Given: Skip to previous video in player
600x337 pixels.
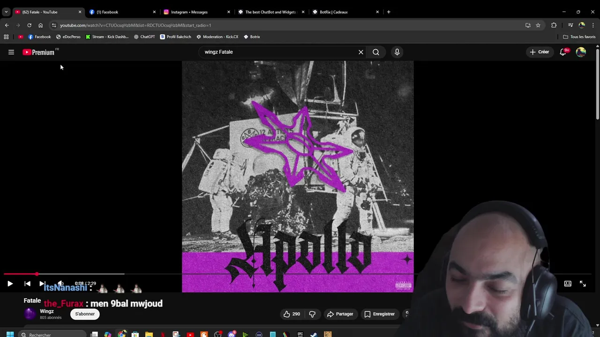Looking at the screenshot, I should pos(27,284).
